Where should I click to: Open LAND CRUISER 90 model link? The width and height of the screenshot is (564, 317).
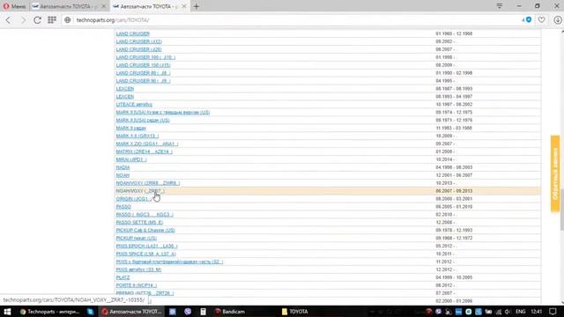click(x=143, y=81)
